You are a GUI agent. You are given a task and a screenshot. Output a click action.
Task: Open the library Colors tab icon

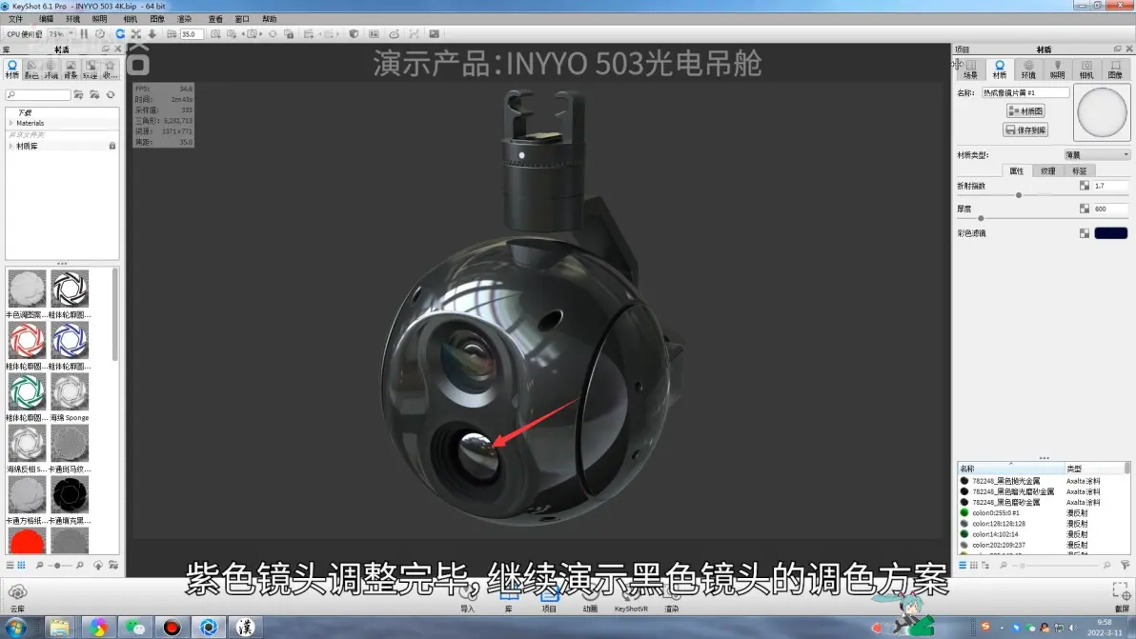pos(31,70)
